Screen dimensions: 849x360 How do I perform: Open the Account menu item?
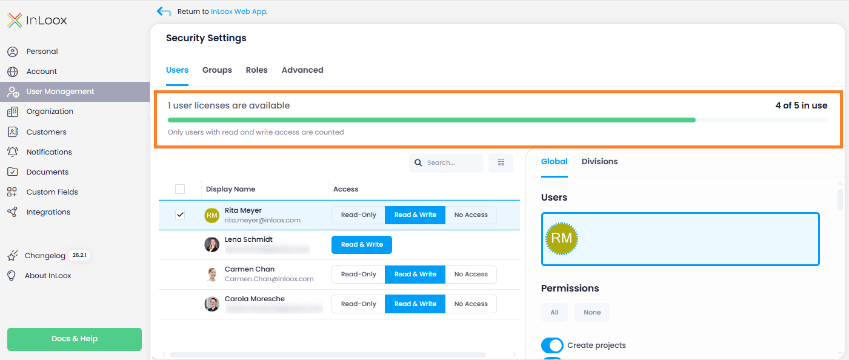click(x=75, y=72)
